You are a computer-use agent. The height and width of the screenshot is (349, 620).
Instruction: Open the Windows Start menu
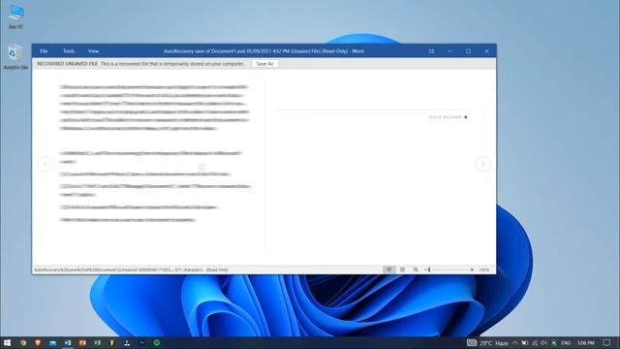7,342
